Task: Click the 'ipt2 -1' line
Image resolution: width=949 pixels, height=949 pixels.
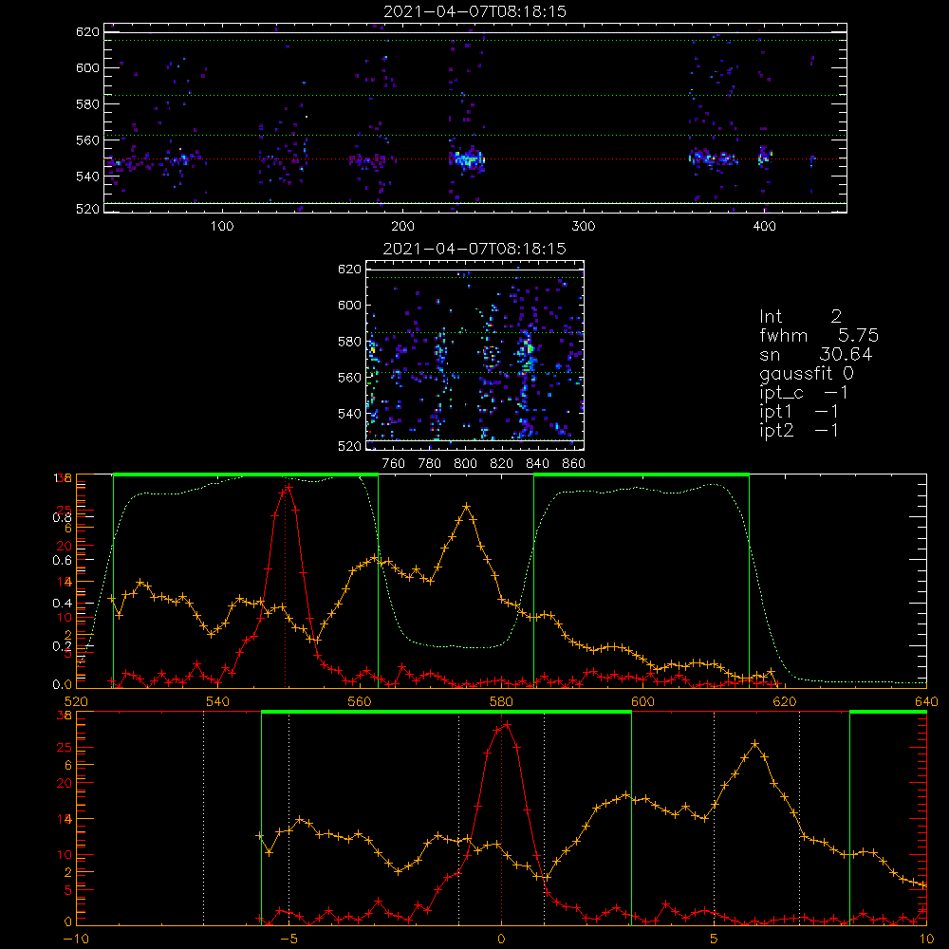Action: pos(798,430)
